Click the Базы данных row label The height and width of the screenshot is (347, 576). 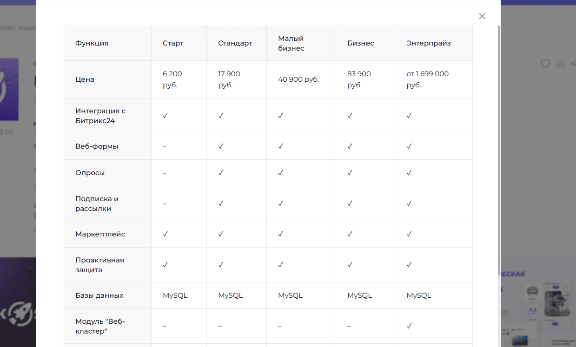pos(99,295)
